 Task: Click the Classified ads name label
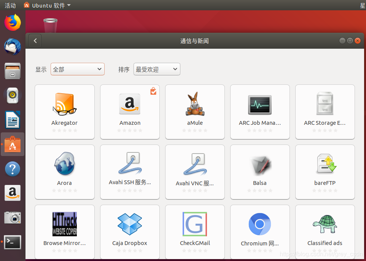pyautogui.click(x=325, y=243)
